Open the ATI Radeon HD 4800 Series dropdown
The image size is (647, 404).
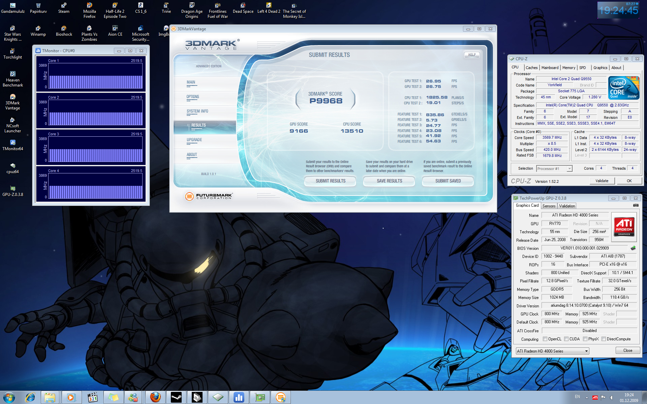pyautogui.click(x=552, y=351)
